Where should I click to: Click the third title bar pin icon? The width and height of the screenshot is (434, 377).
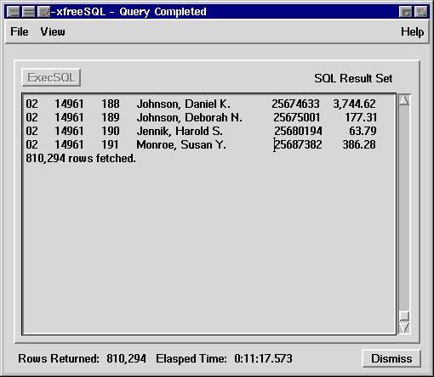click(x=44, y=12)
